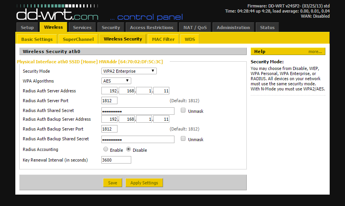The image size is (345, 206).
Task: Click first octet of Radius Auth Server Address
Action: coord(110,91)
